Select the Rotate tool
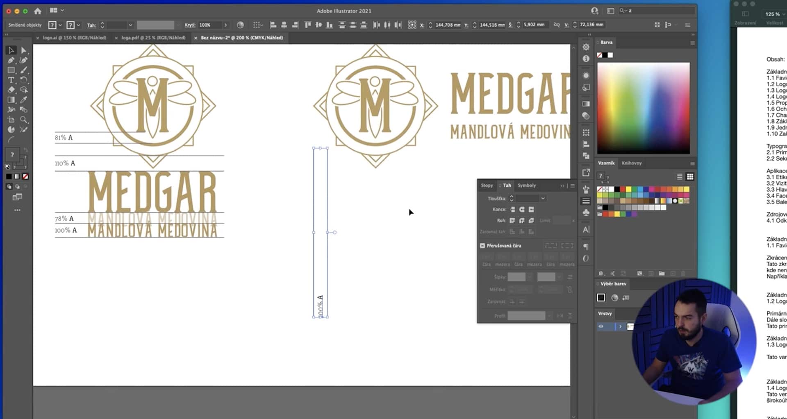Image resolution: width=787 pixels, height=419 pixels. (x=24, y=80)
